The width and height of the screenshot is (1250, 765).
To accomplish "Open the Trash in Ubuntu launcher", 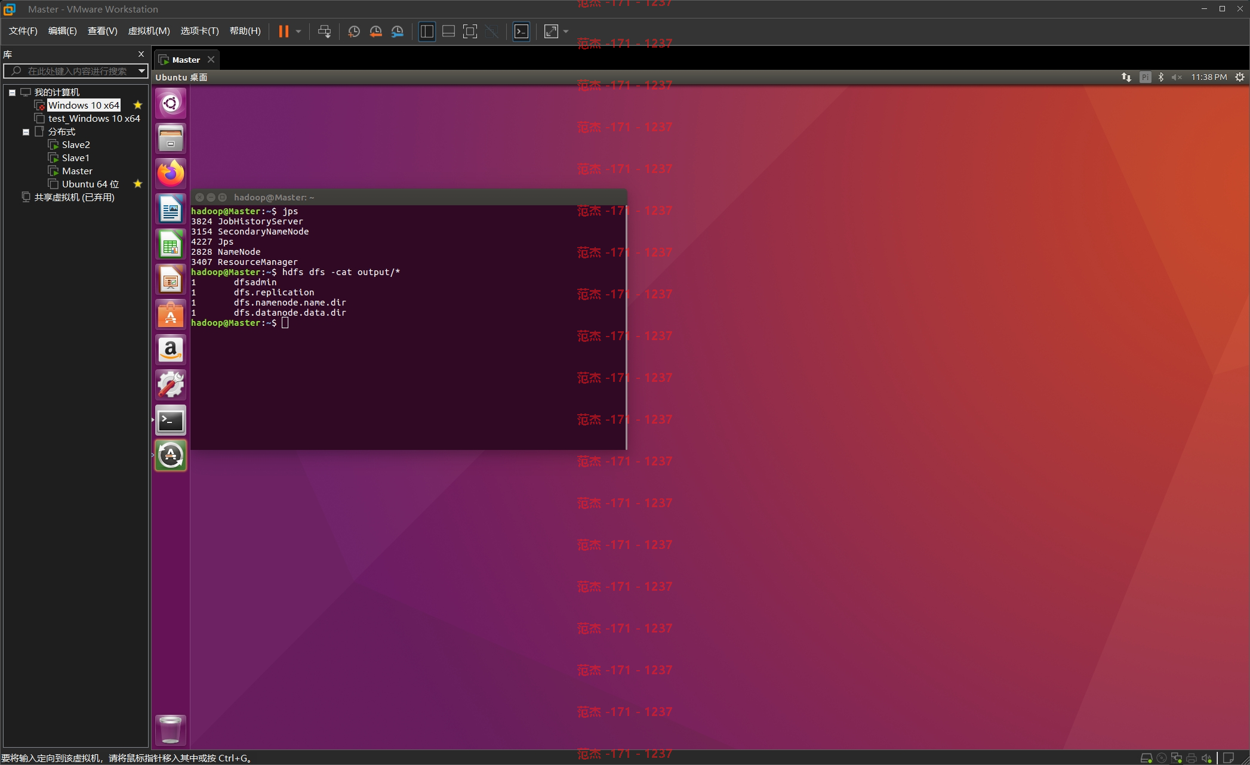I will [171, 729].
